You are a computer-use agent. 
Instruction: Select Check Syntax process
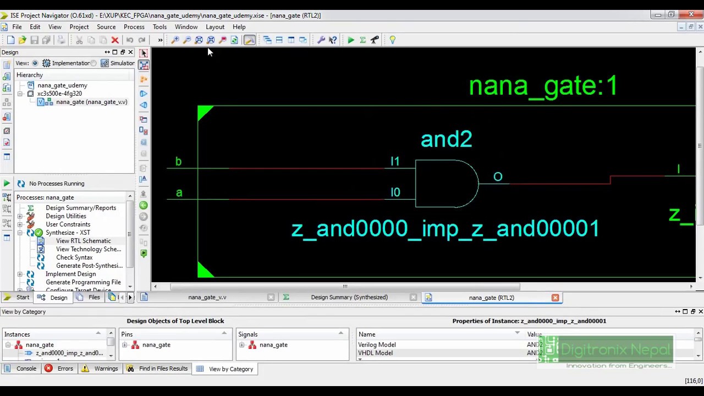pyautogui.click(x=74, y=257)
